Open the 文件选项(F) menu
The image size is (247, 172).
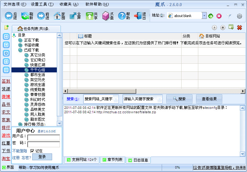(x=15, y=4)
